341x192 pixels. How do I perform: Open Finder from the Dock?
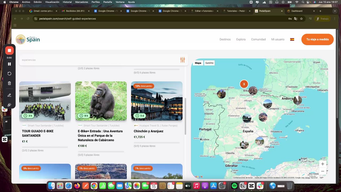51,186
